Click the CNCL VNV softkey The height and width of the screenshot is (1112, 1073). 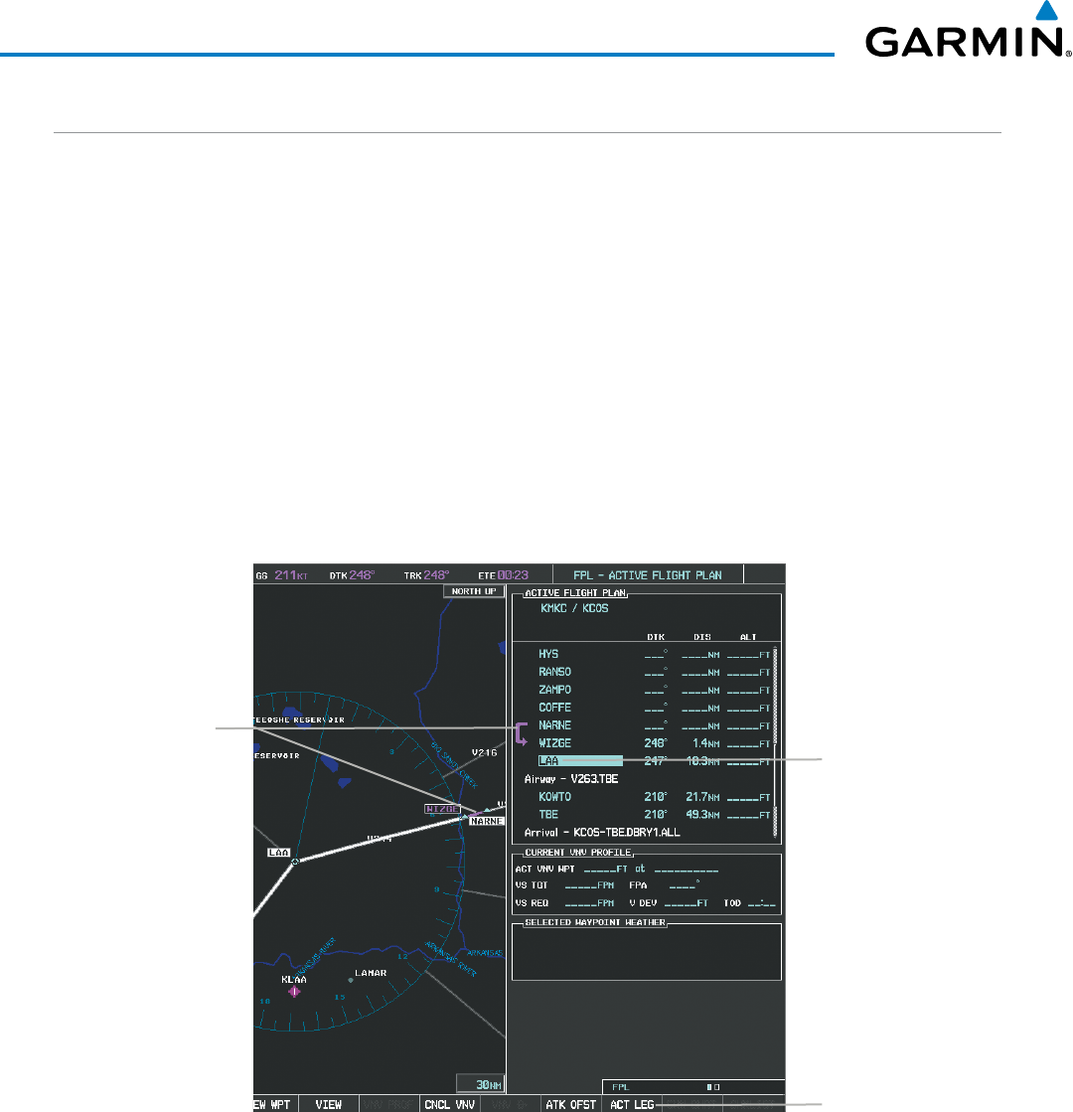(450, 1104)
